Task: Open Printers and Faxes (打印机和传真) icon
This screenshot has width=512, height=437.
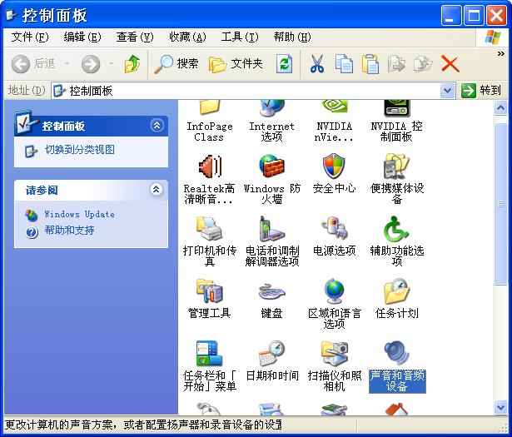Action: [209, 229]
